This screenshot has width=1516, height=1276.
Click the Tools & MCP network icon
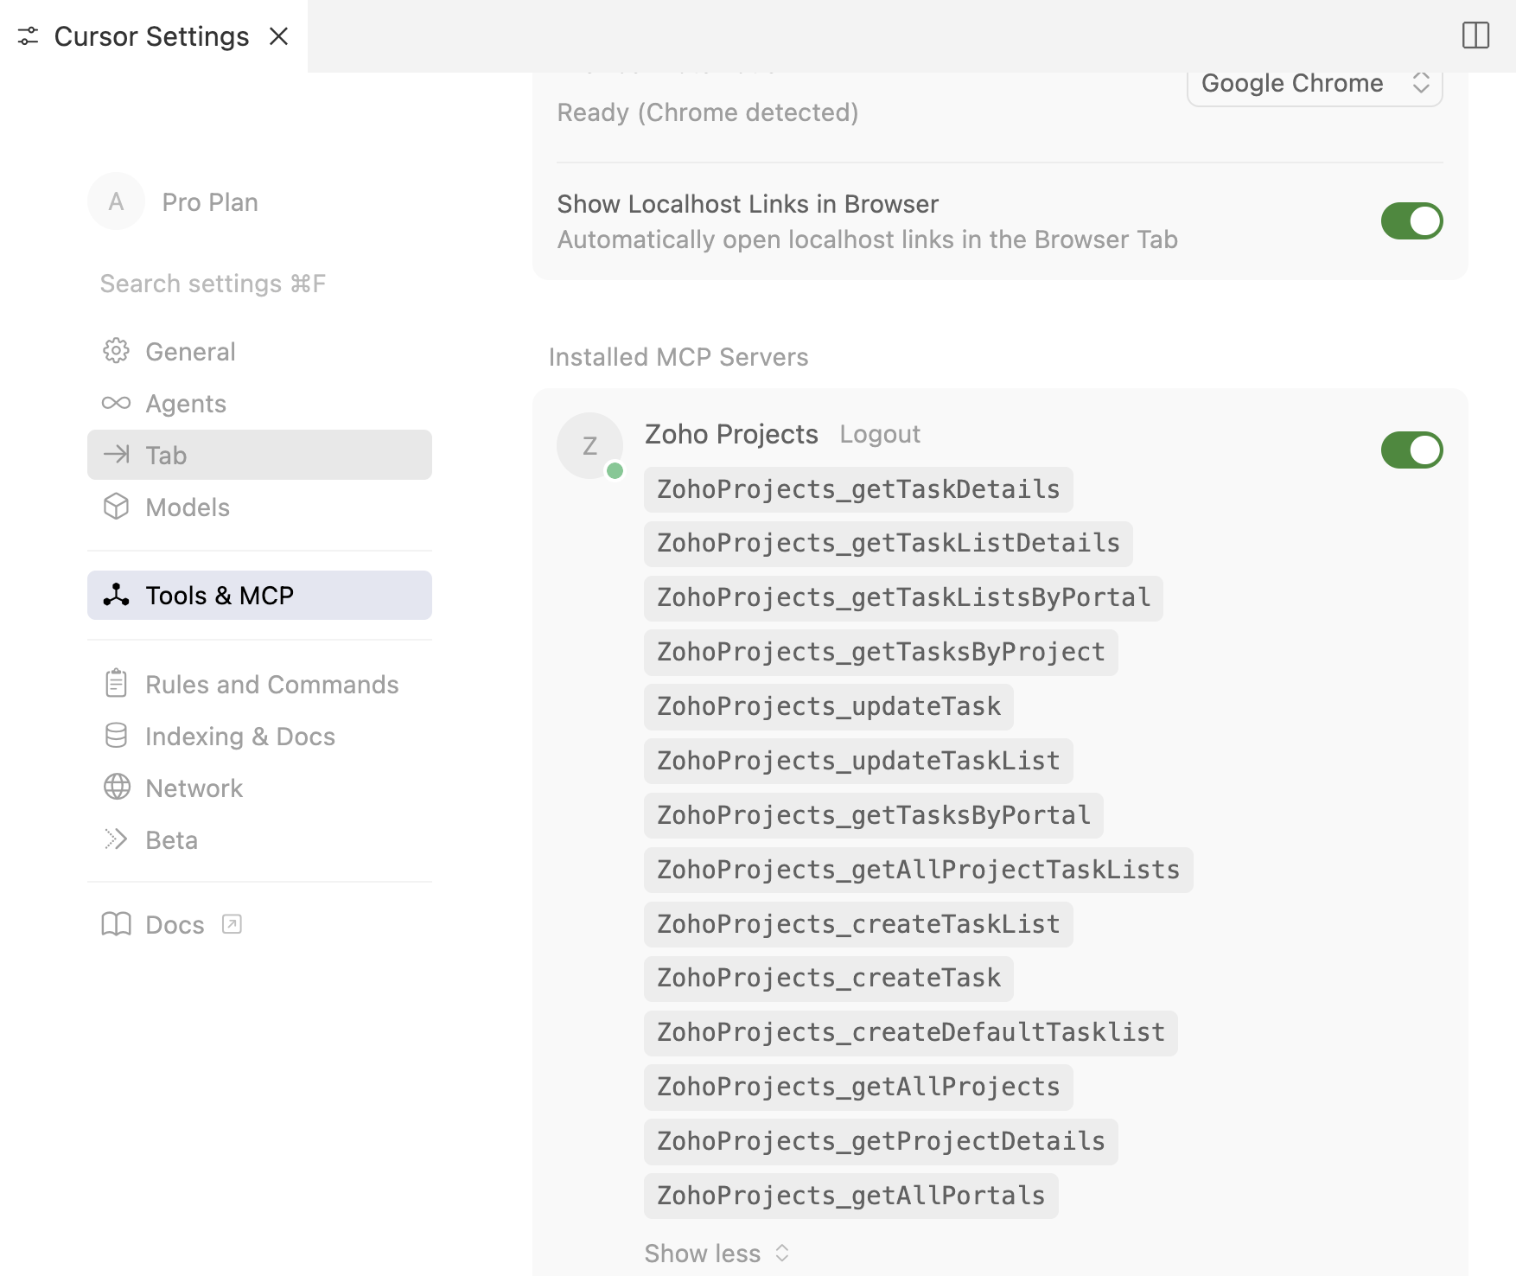point(116,595)
